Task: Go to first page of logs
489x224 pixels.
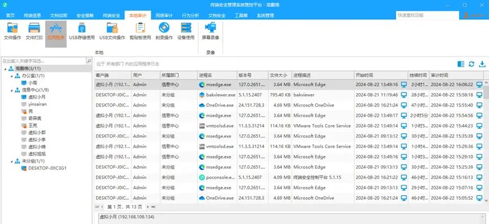Action: click(x=97, y=207)
